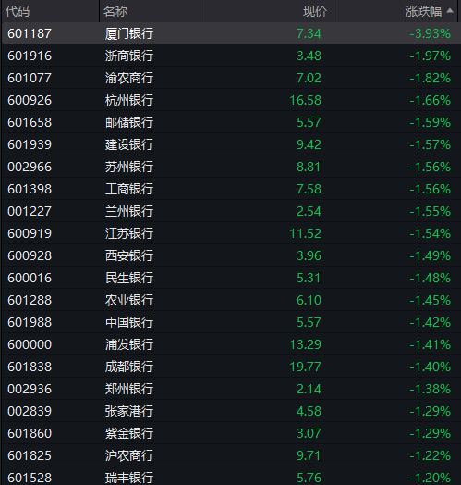This screenshot has width=461, height=485.
Task: Select the 郑州银行 stock name
Action: 129,389
